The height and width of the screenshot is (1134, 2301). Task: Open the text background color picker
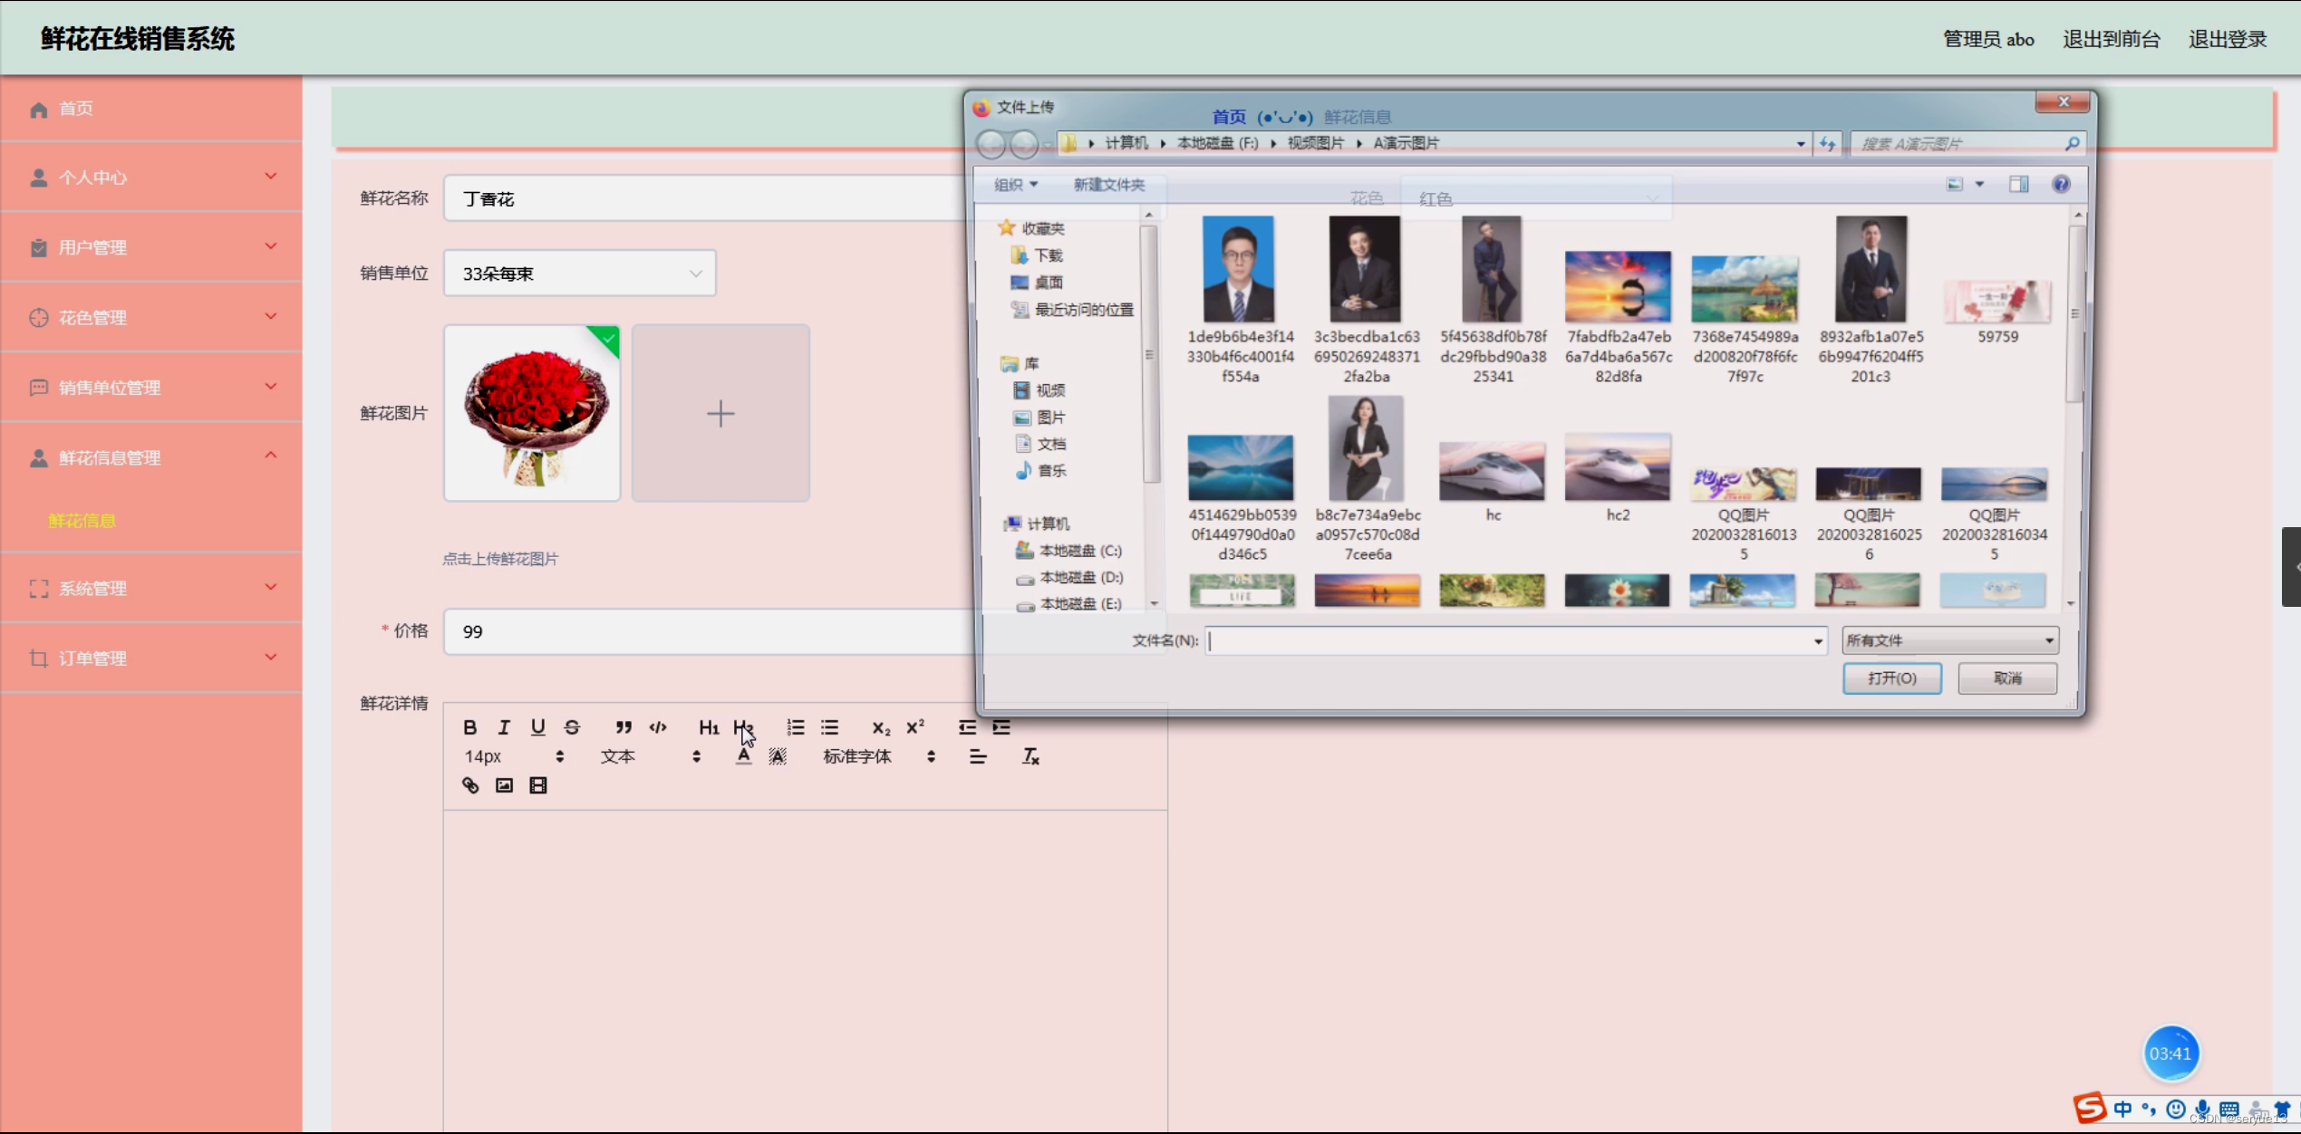point(778,756)
